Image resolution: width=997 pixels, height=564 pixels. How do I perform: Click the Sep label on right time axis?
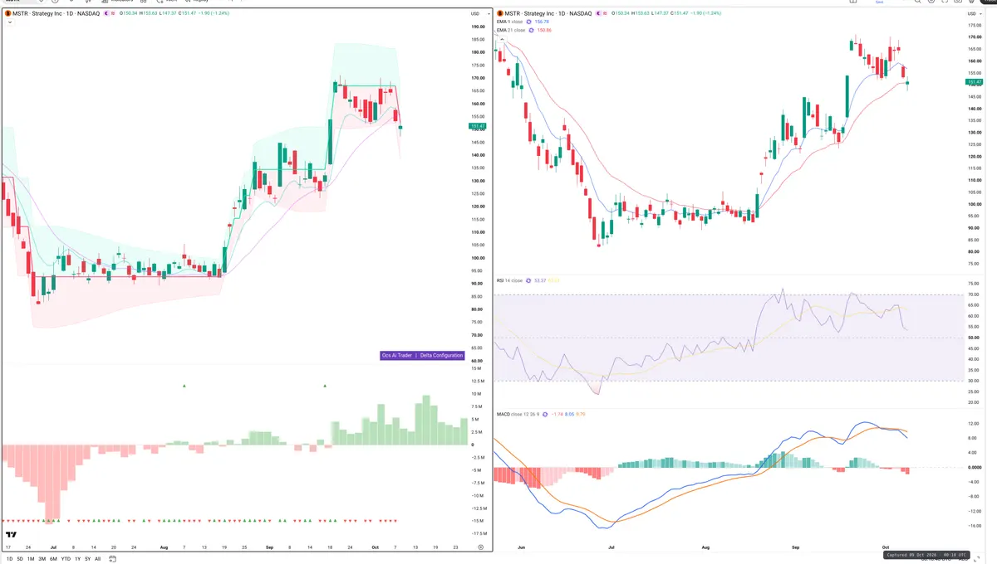click(795, 548)
